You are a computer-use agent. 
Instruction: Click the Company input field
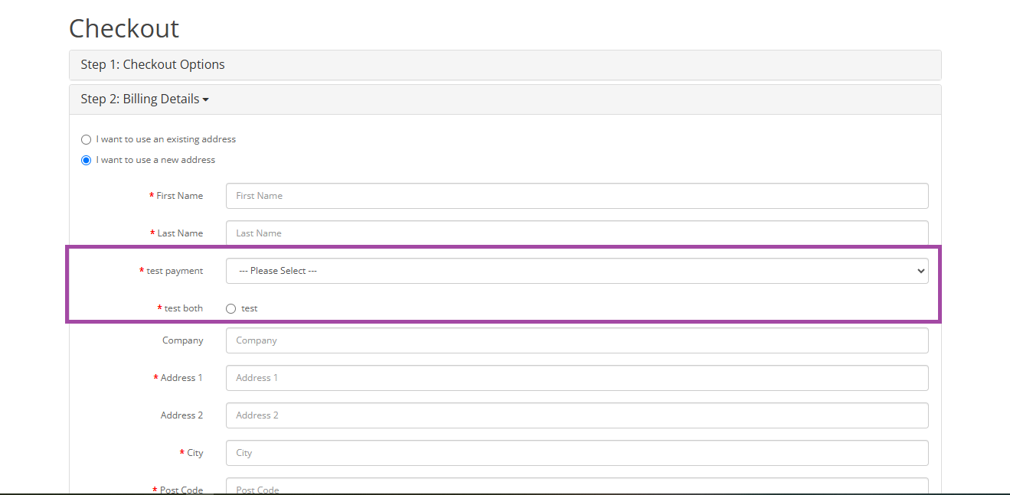click(x=577, y=340)
